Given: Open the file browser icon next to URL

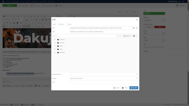Looking at the screenshot, I should [137, 28].
